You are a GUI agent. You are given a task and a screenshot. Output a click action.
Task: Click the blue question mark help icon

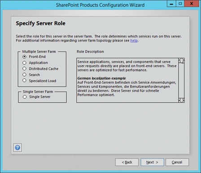17,147
